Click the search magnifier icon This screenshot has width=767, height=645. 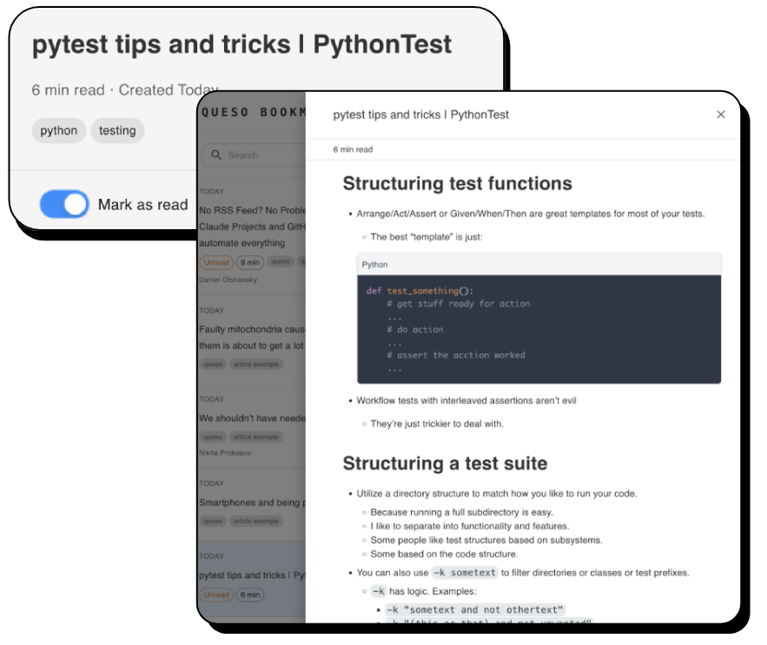216,155
